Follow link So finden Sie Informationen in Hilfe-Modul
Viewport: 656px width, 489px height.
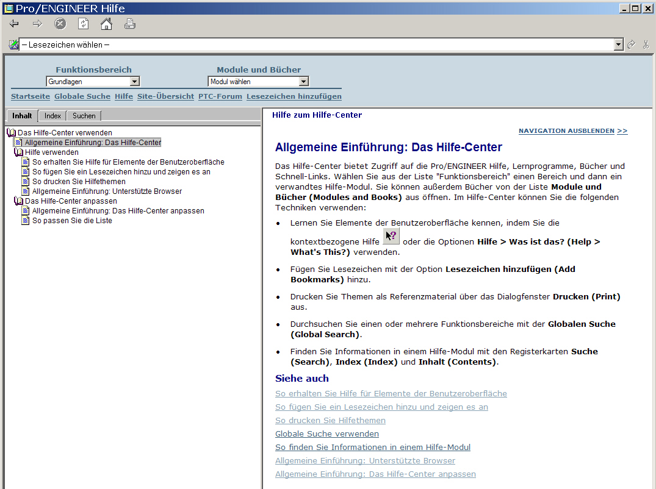(x=373, y=447)
